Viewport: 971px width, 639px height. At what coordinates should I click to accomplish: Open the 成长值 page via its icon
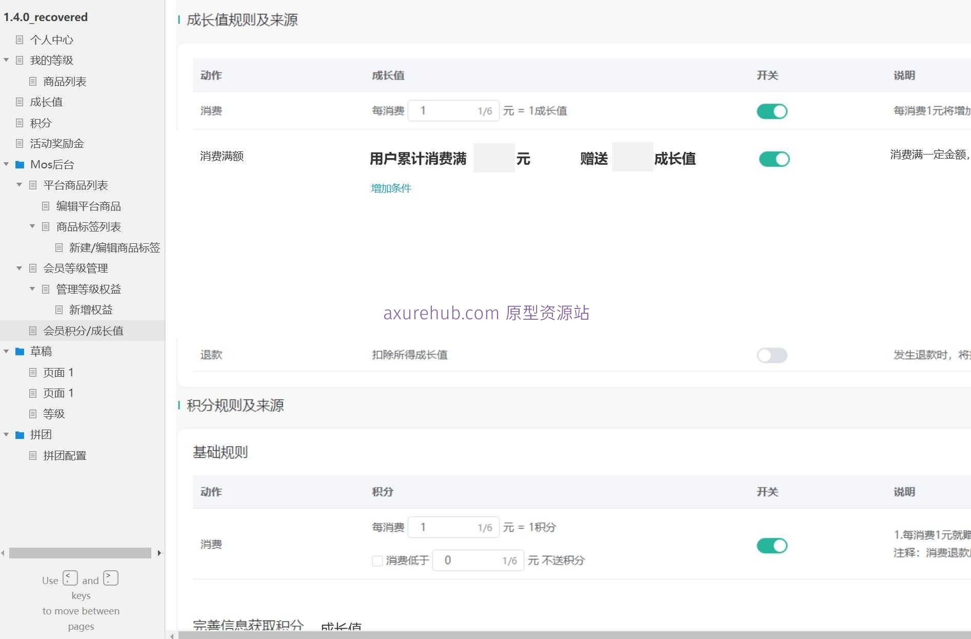20,102
